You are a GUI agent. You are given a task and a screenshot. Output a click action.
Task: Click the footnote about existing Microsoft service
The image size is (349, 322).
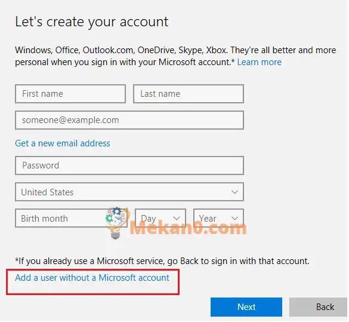click(162, 261)
